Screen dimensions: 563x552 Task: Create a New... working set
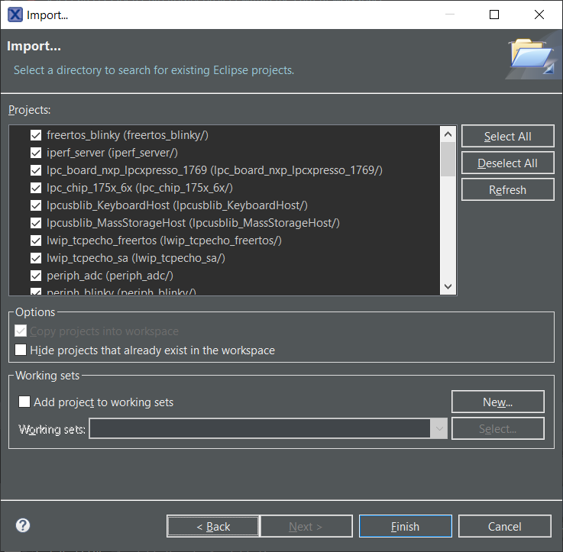coord(497,402)
